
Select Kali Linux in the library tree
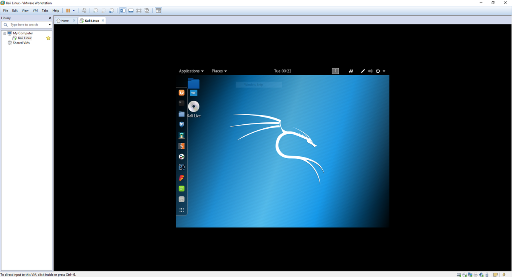pyautogui.click(x=25, y=38)
